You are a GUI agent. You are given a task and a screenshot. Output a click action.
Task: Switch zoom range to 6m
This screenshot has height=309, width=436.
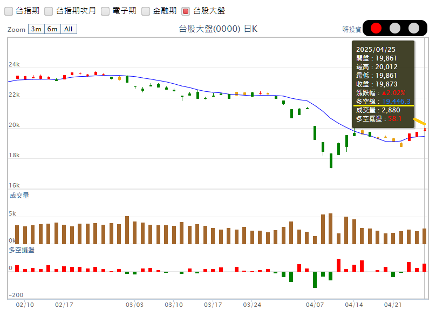(x=52, y=29)
